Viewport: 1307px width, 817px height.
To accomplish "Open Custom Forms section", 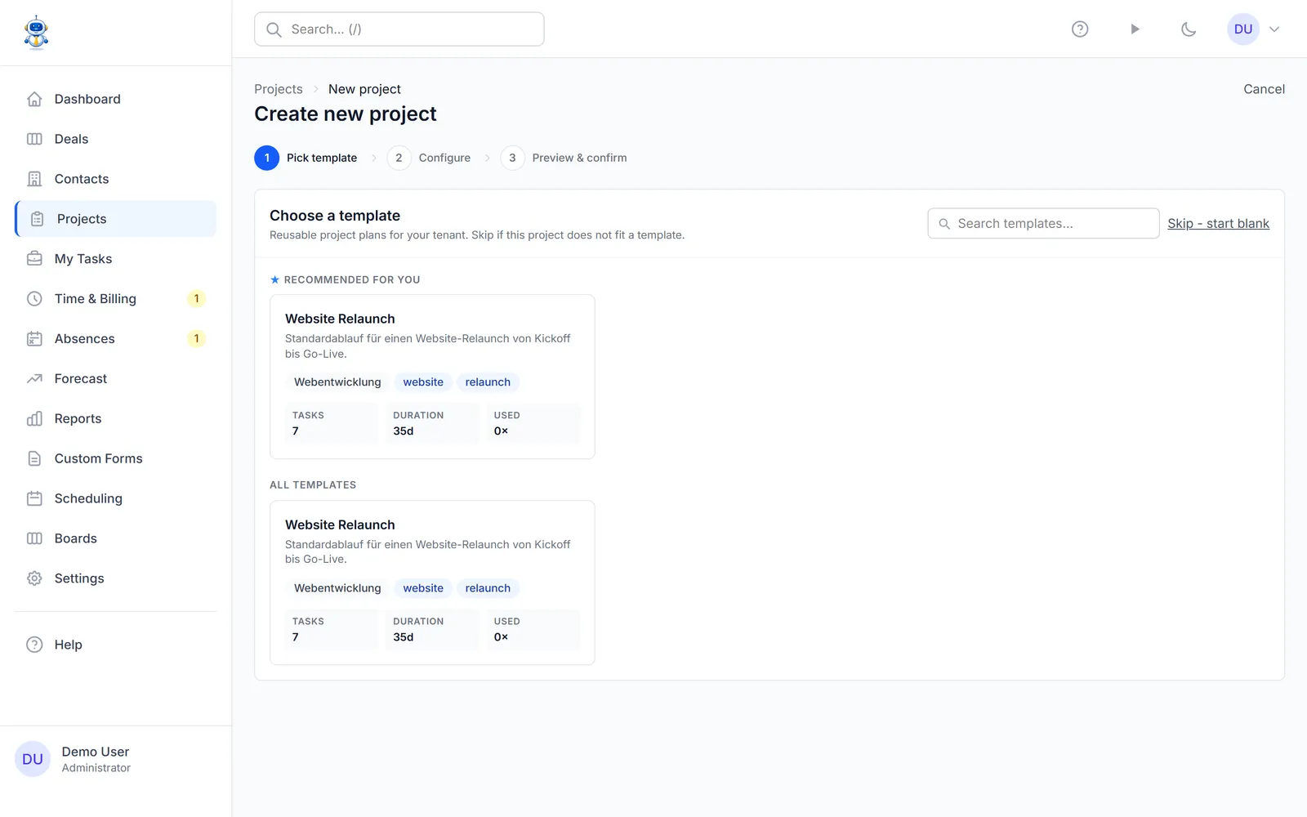I will coord(116,459).
